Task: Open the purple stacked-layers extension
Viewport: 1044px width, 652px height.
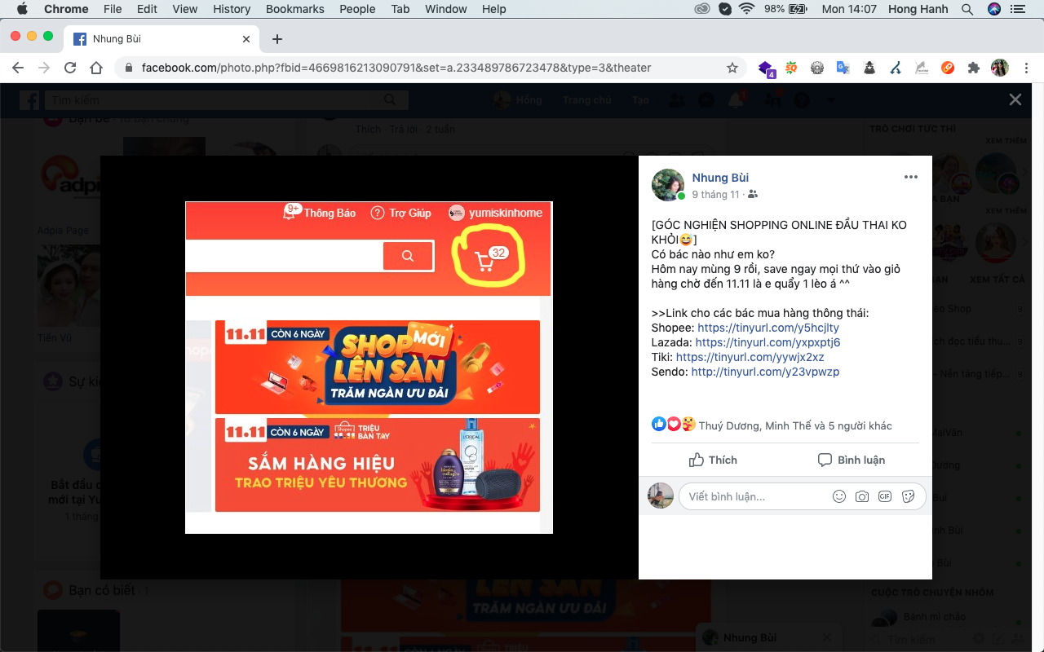Action: pos(765,68)
